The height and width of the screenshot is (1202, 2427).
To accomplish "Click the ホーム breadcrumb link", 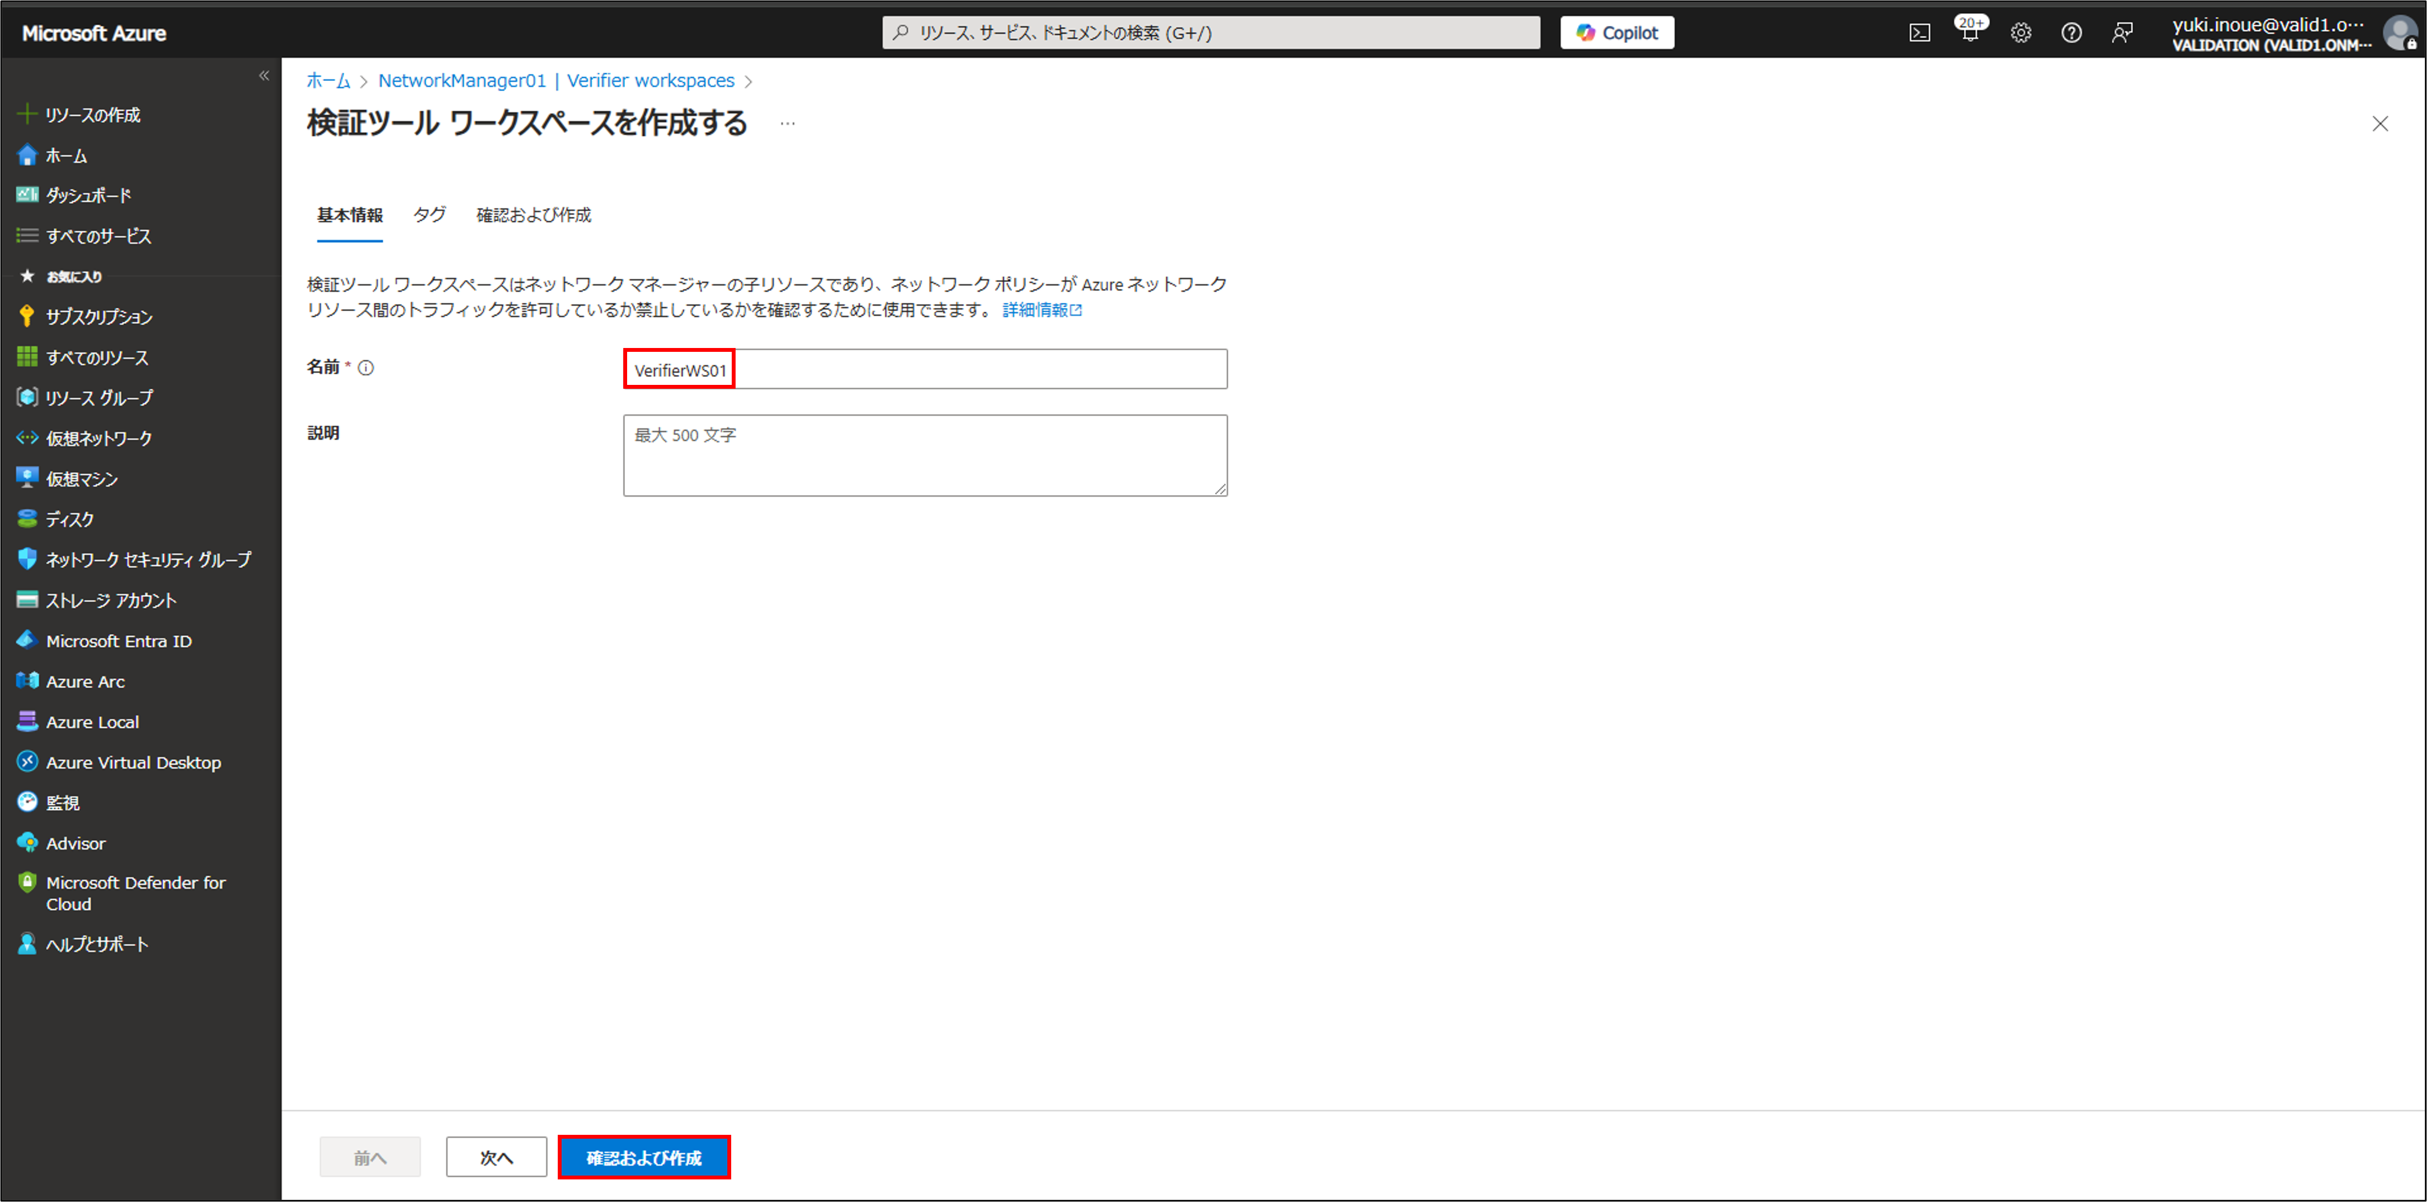I will click(x=328, y=81).
